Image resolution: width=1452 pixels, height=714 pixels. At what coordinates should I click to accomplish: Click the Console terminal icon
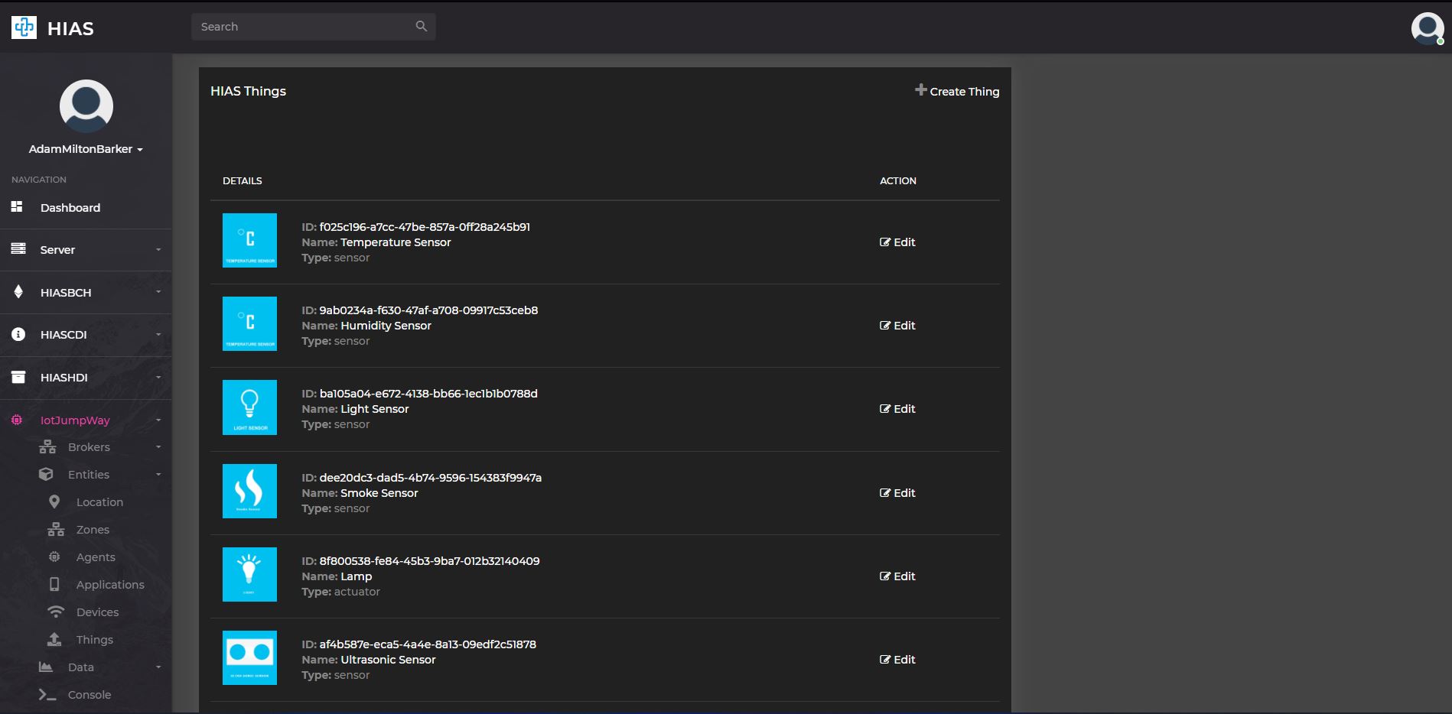[47, 694]
